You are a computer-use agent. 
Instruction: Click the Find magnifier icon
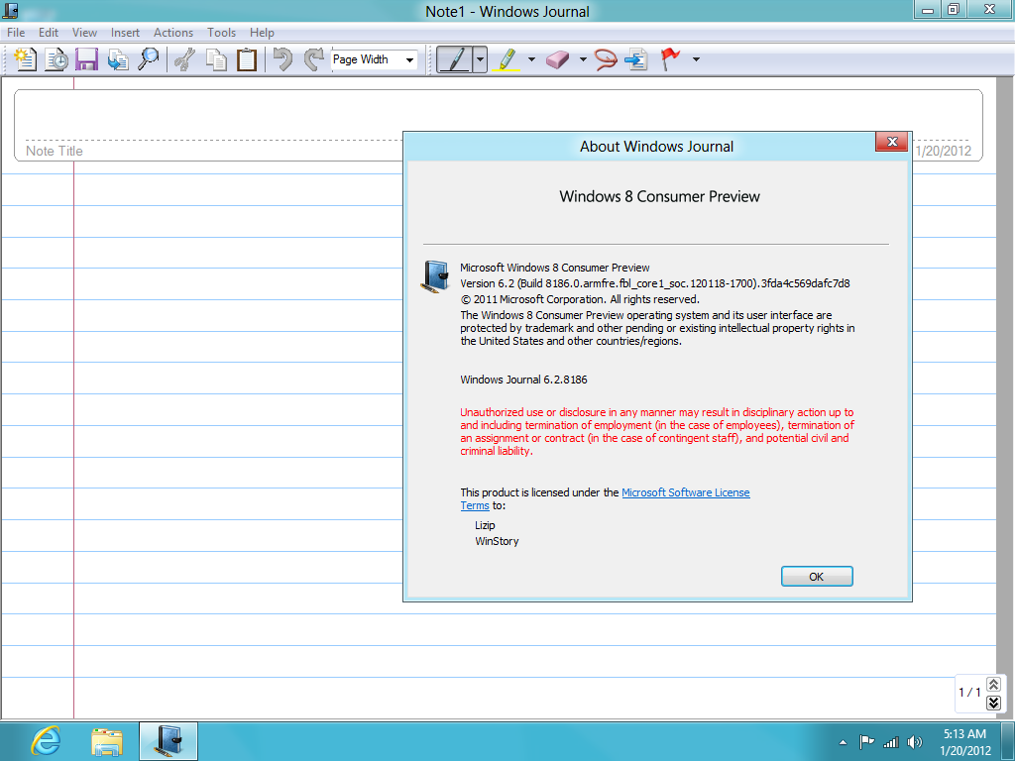click(x=149, y=59)
